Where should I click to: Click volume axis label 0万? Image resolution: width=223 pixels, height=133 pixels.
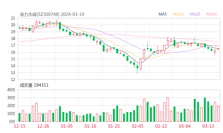pos(12,122)
